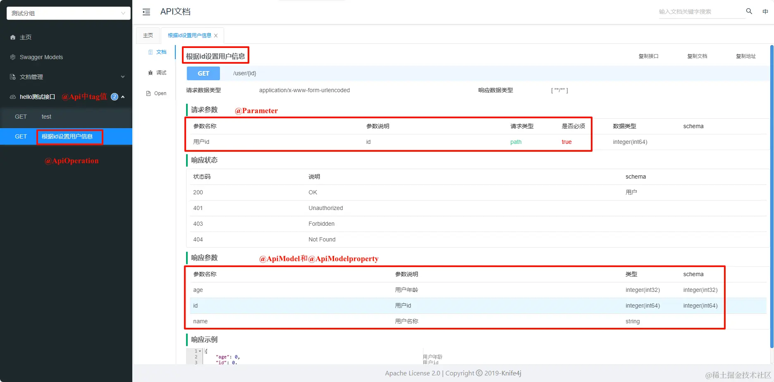Click the 复制接口 button
The image size is (774, 382).
648,56
